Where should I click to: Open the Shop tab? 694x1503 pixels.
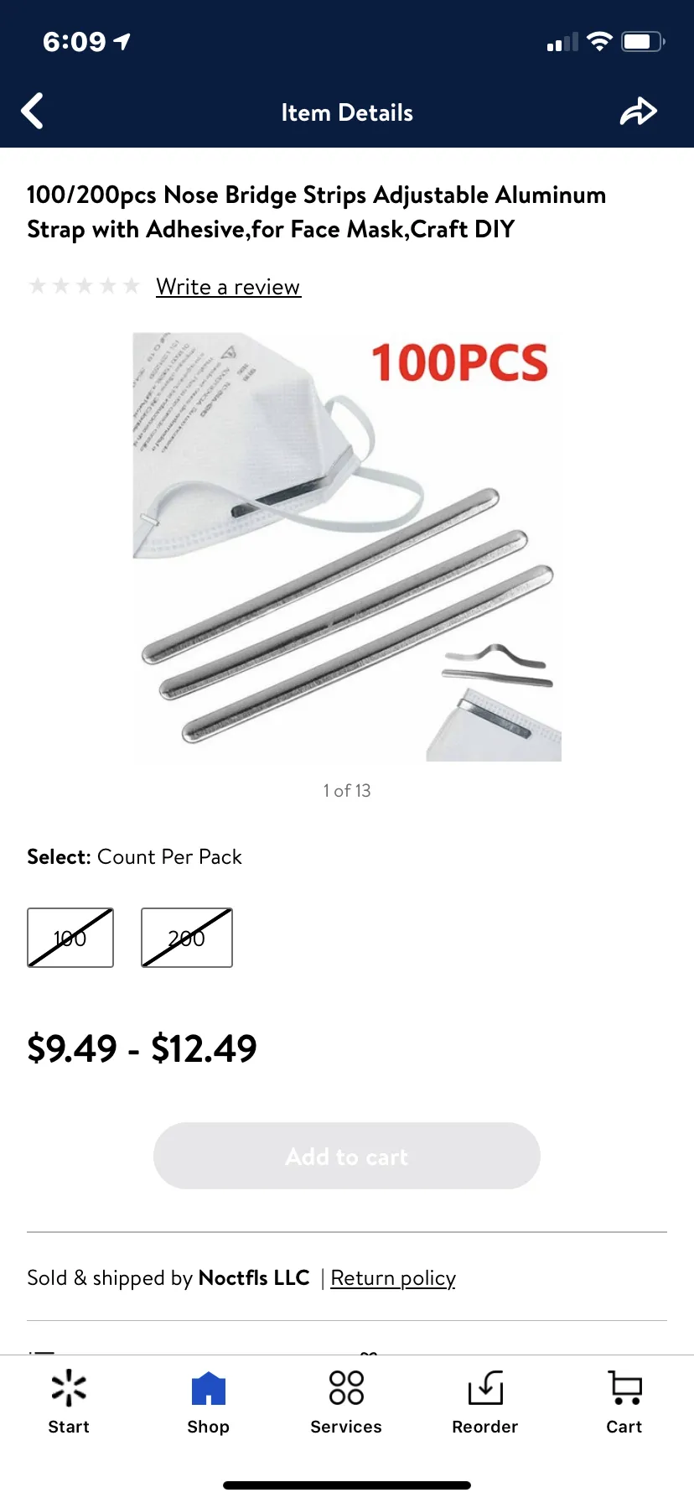point(208,1402)
